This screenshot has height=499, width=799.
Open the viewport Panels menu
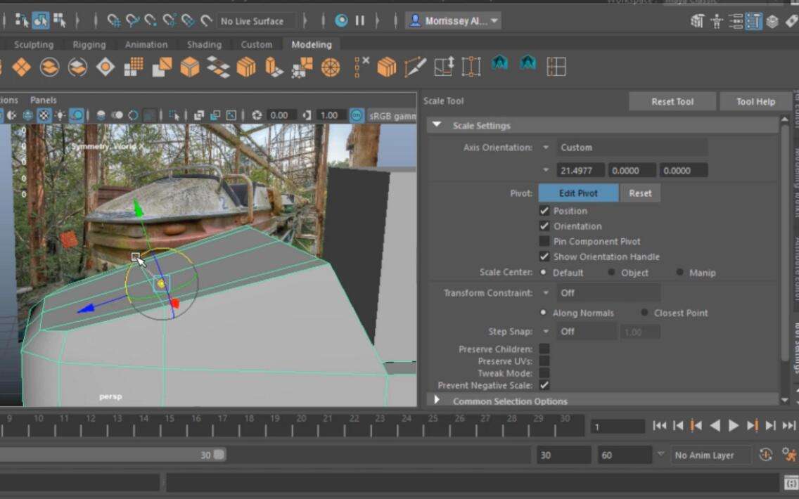tap(44, 100)
